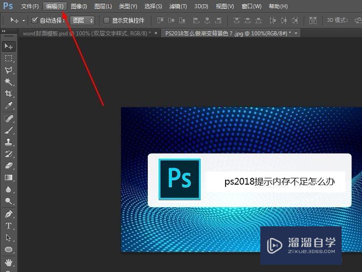Select the Horizontal Type tool
The height and width of the screenshot is (272, 362).
coord(8,226)
